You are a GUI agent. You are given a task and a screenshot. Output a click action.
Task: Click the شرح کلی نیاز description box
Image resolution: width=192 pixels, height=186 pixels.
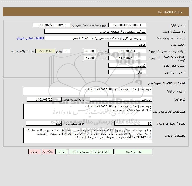[87, 91]
